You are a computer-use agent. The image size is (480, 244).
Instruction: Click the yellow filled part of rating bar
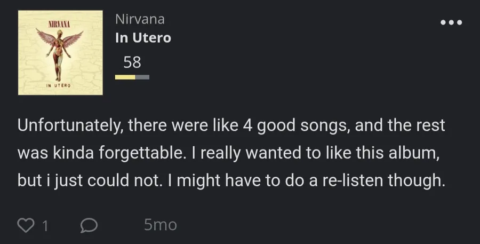pyautogui.click(x=125, y=77)
